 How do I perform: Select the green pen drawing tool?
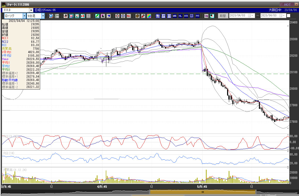[97, 16]
